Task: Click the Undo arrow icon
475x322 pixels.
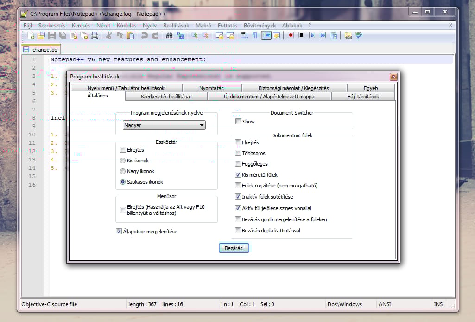Action: [x=144, y=35]
